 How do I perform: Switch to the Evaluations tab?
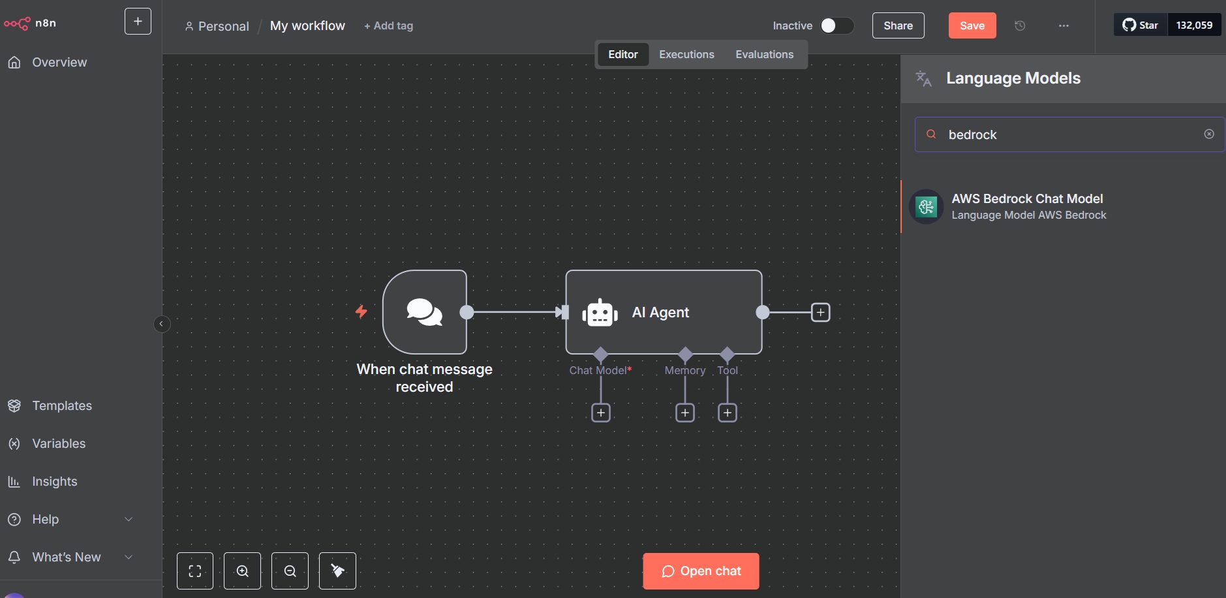point(764,54)
